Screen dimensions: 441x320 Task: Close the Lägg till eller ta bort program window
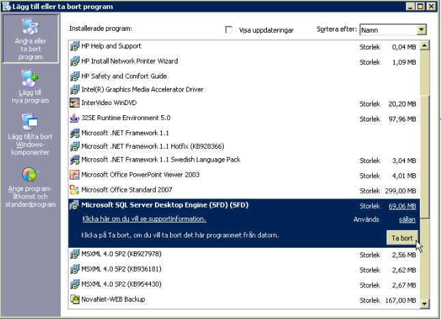point(431,6)
